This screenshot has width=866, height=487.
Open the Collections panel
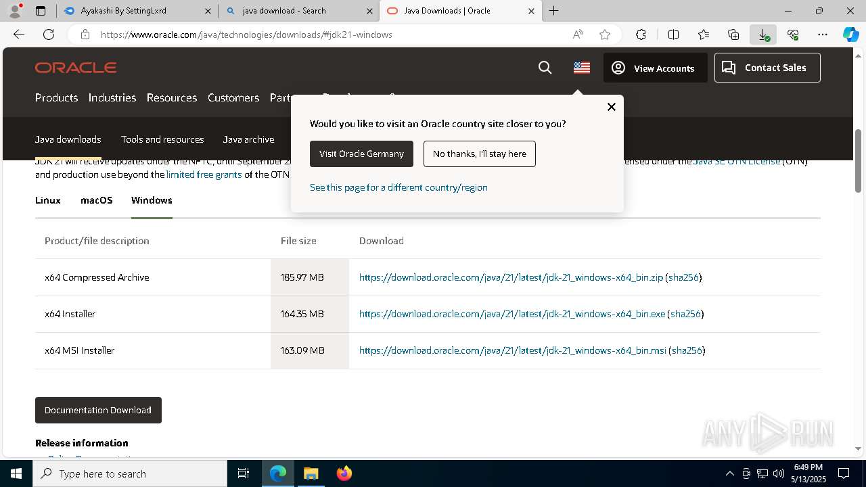pos(733,34)
